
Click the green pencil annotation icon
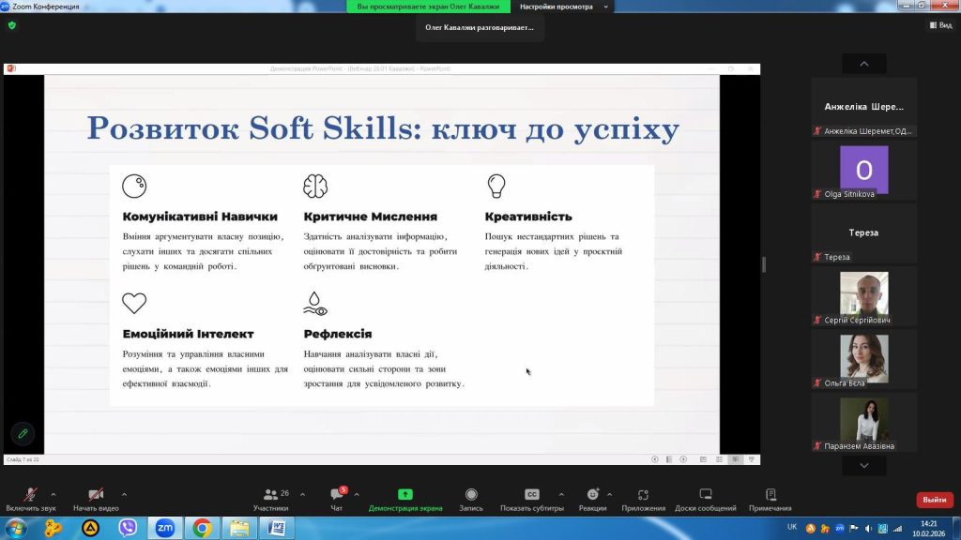[23, 433]
